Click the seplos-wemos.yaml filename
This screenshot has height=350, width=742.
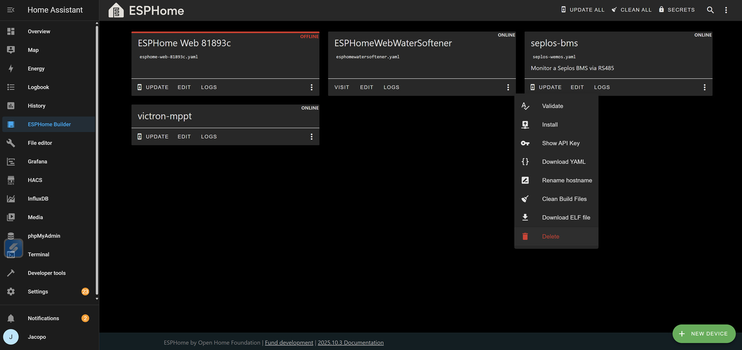pos(554,57)
